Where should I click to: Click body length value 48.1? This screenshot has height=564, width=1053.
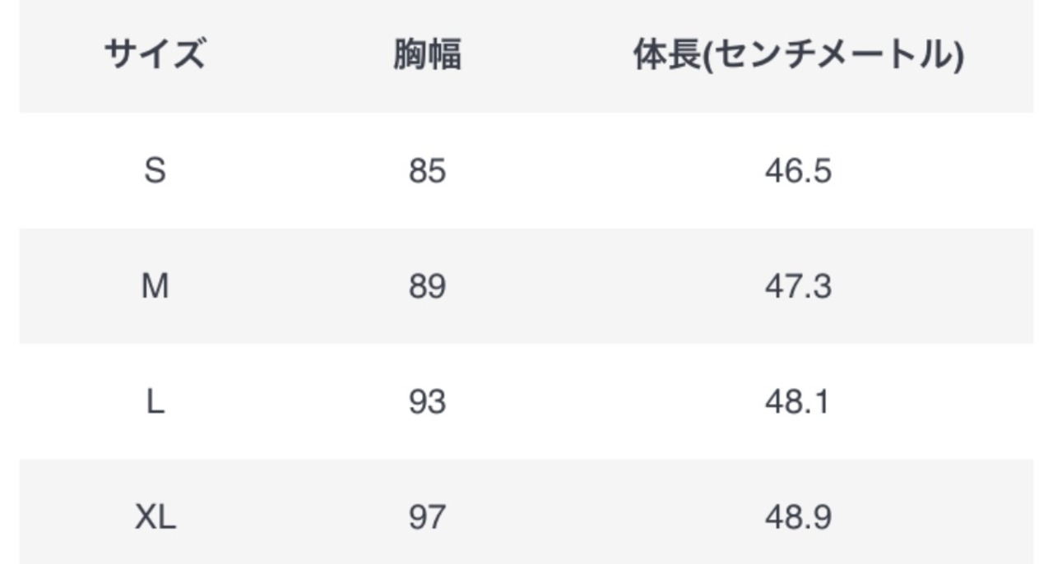point(797,402)
